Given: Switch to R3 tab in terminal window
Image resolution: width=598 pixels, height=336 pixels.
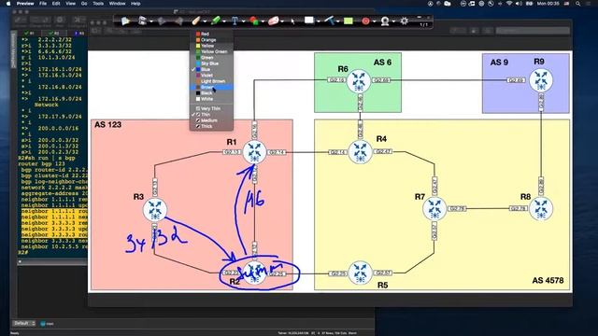Looking at the screenshot, I should 79,34.
